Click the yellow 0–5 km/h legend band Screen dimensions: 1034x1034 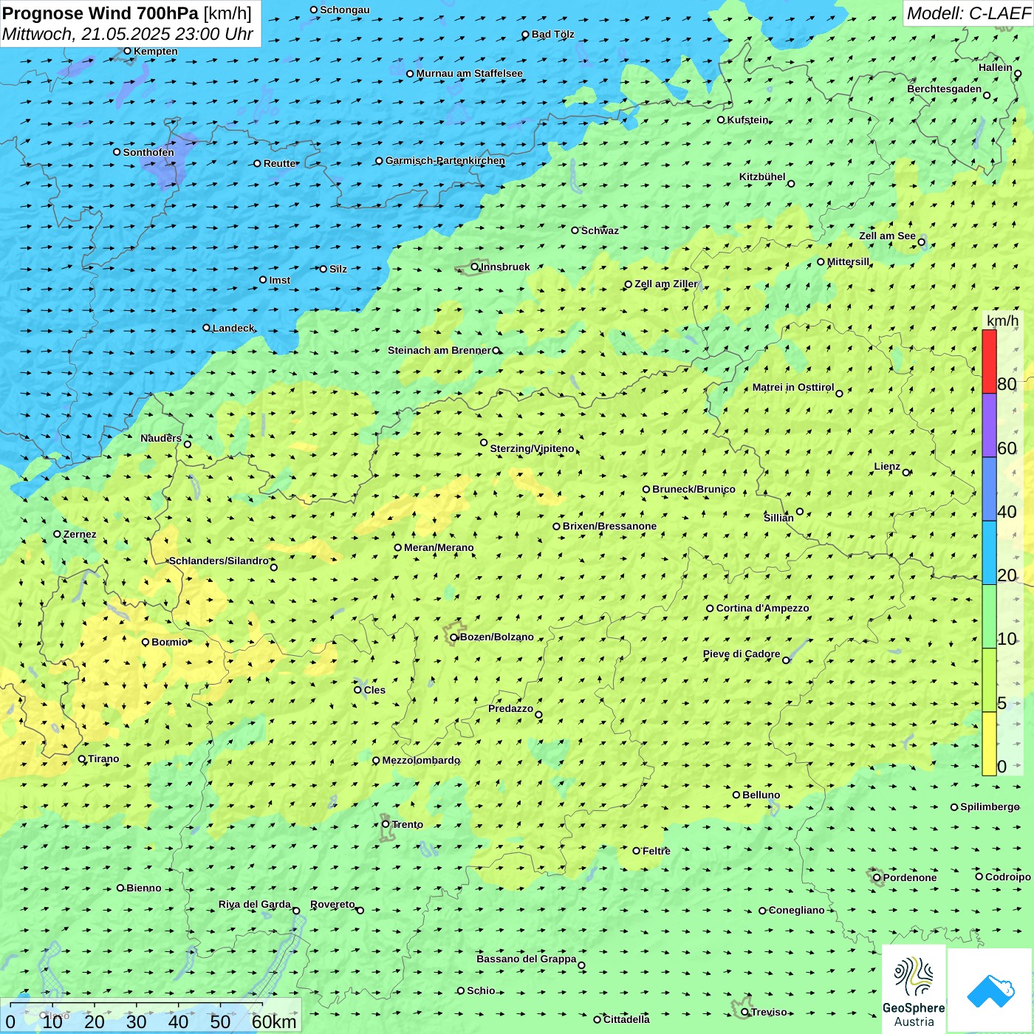coord(989,744)
